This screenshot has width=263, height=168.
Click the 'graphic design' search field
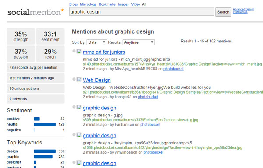142,11
